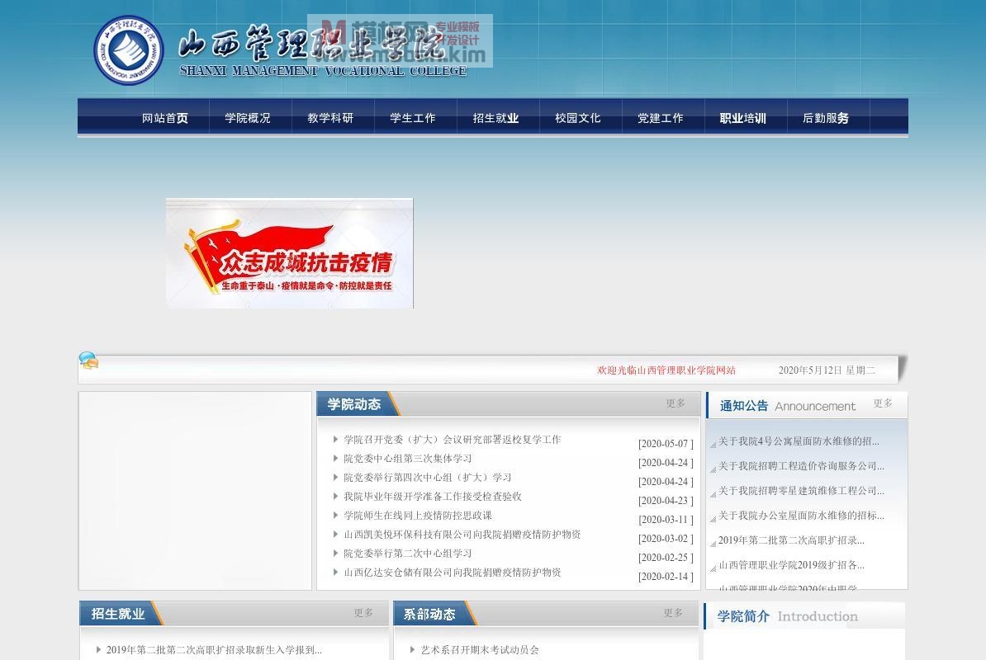Click the 众志成城抗击疫情 banner image
Image resolution: width=986 pixels, height=660 pixels.
[290, 253]
